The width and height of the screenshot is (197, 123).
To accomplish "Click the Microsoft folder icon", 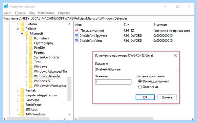I will tap(26, 34).
